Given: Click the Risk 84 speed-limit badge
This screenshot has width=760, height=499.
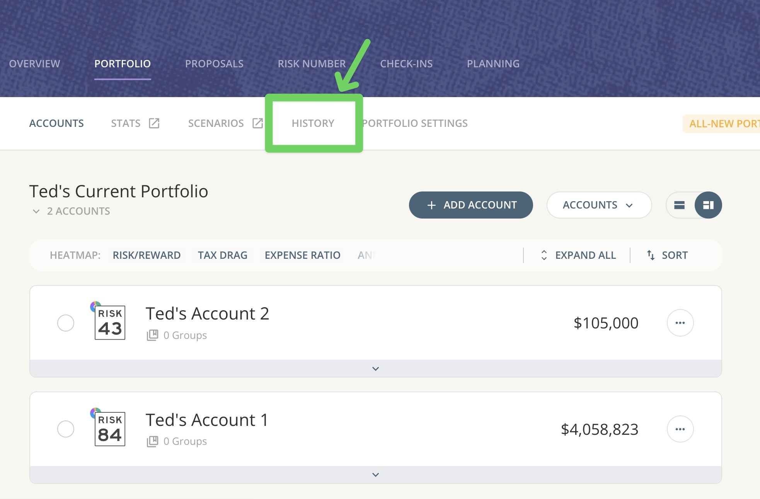Looking at the screenshot, I should pyautogui.click(x=110, y=429).
